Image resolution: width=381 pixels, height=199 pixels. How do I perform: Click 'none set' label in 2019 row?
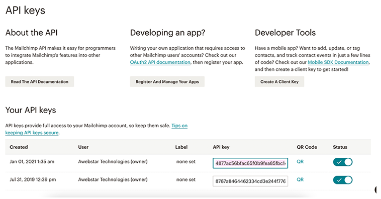pos(186,179)
